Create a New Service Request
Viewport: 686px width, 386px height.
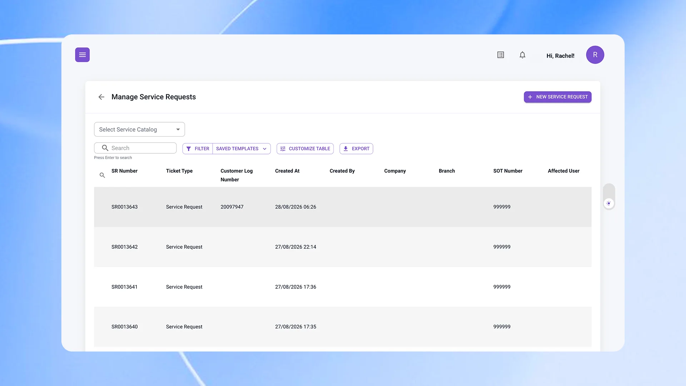[x=557, y=97]
